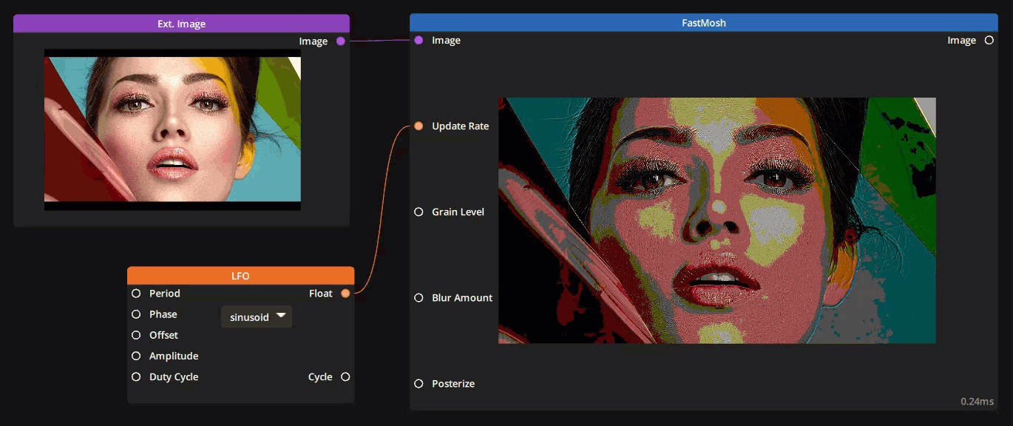Click the Ext. Image node's Image output port
Viewport: 1013px width, 426px height.
341,41
